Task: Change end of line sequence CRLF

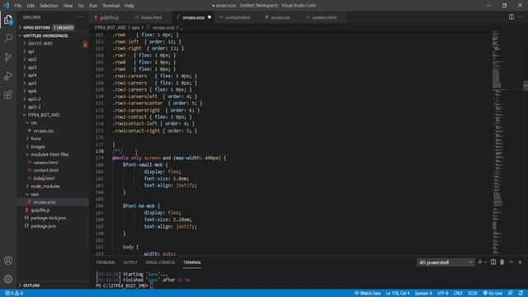Action: (x=458, y=294)
